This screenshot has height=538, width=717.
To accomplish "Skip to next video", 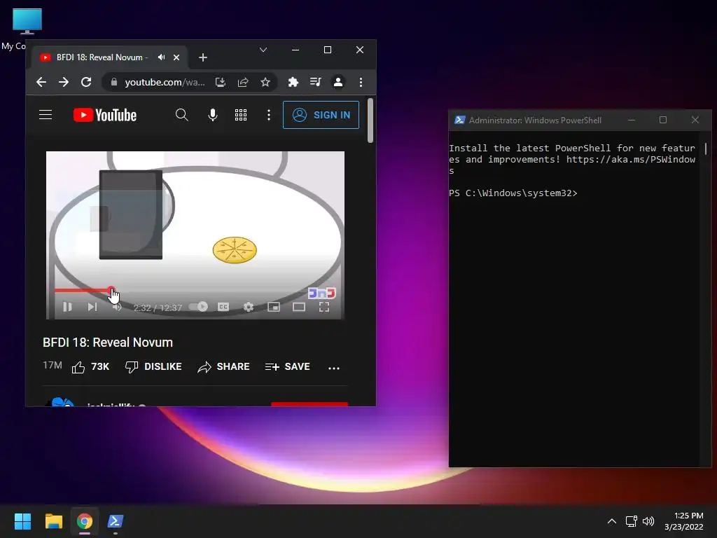I will [92, 307].
